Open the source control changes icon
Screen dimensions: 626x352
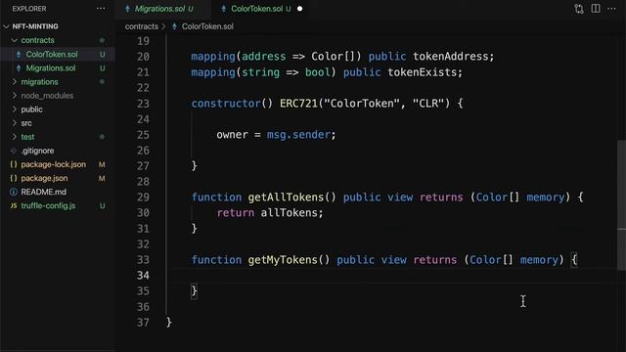[579, 9]
